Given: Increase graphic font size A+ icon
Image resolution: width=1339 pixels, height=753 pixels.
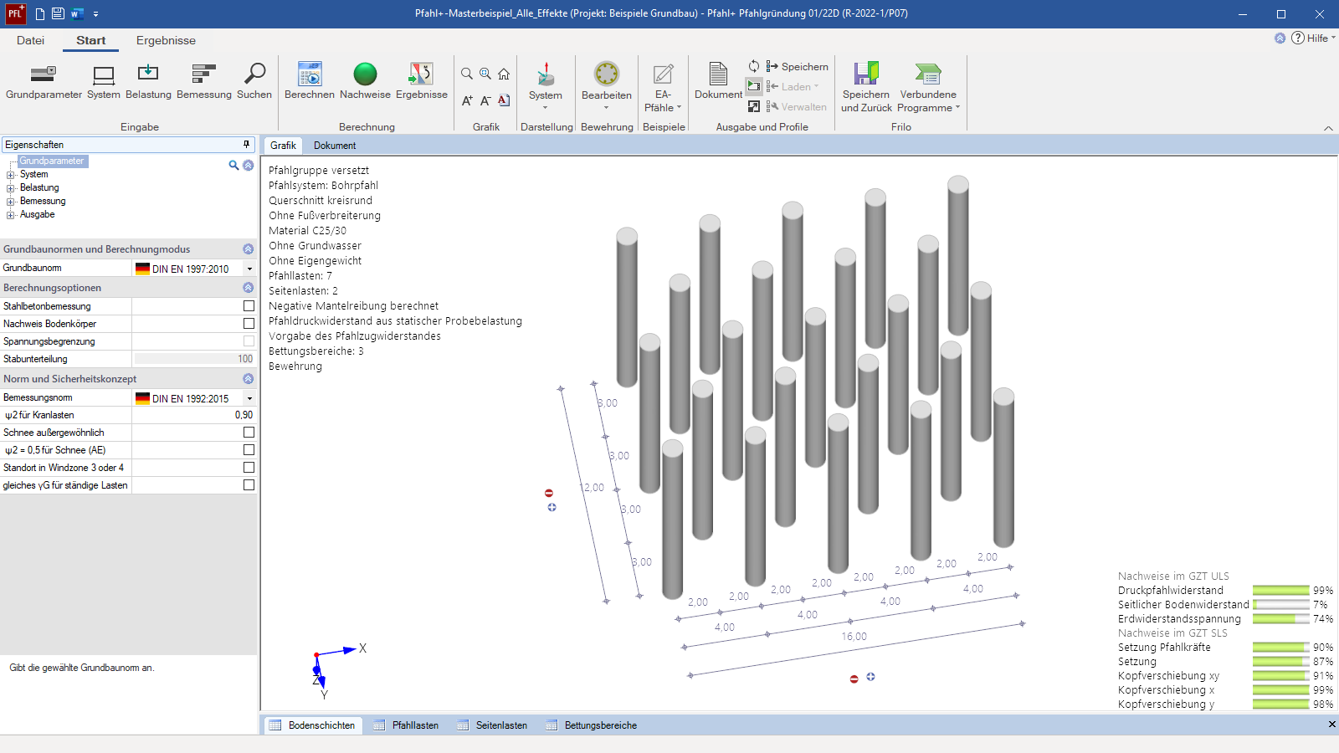Looking at the screenshot, I should [467, 100].
